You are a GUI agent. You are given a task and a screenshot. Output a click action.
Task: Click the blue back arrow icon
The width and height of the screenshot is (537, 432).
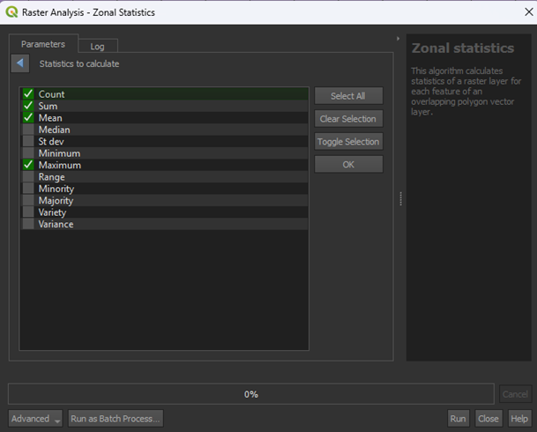[x=19, y=63]
